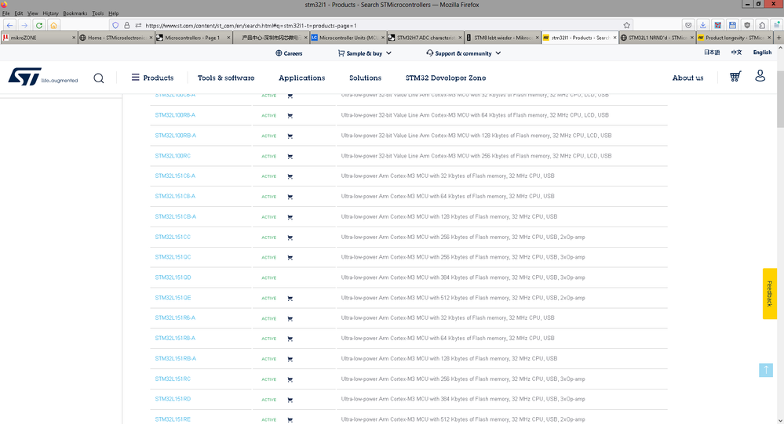Close the mikroZONE tab
Screen dimensions: 784x424
tap(74, 38)
